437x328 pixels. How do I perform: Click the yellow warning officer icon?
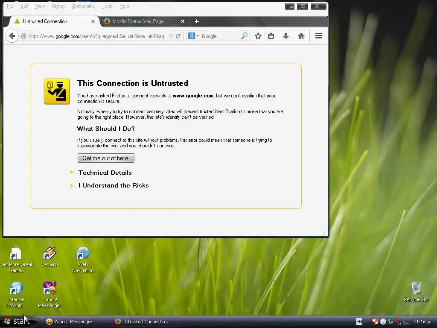coord(57,91)
